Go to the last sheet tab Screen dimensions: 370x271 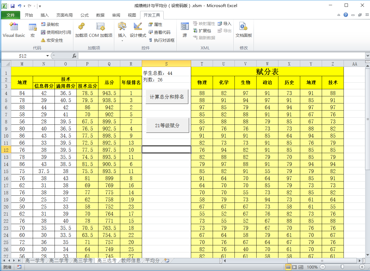tap(19, 261)
